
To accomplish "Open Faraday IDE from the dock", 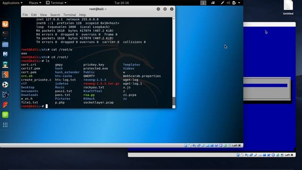I will click(x=5, y=105).
